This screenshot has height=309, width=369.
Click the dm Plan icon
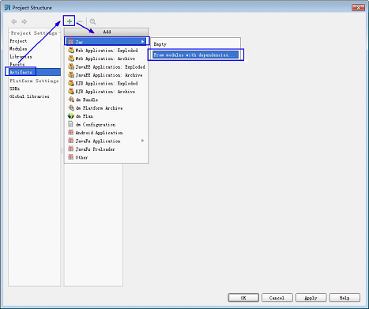71,116
